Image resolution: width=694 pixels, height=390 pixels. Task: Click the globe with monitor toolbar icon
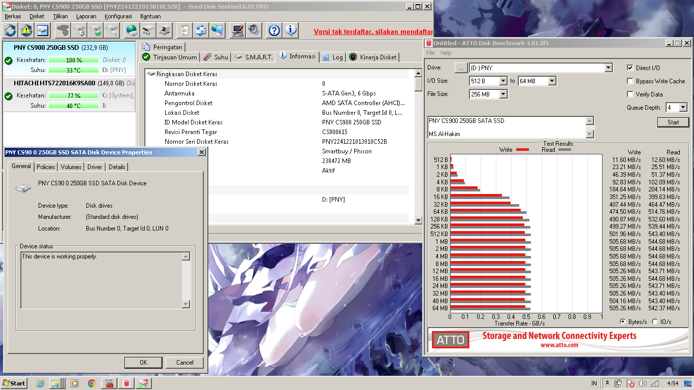click(217, 30)
